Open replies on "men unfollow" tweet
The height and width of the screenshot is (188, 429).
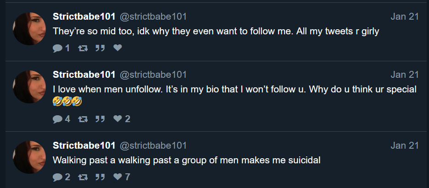point(57,119)
